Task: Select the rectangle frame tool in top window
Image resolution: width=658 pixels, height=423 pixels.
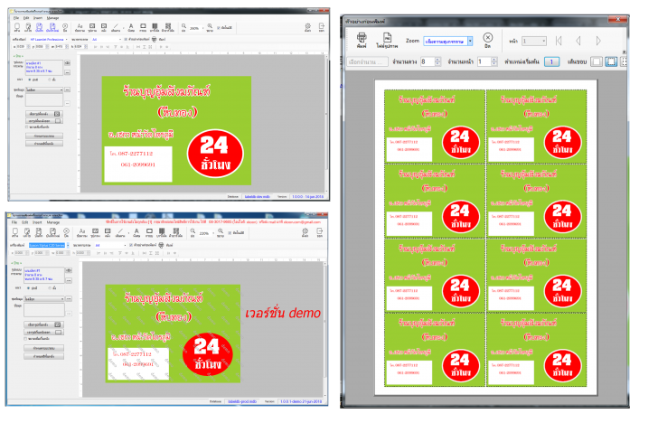Action: [143, 27]
